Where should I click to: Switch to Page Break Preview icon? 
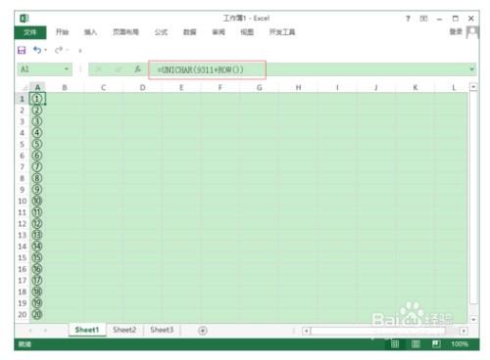pyautogui.click(x=436, y=344)
